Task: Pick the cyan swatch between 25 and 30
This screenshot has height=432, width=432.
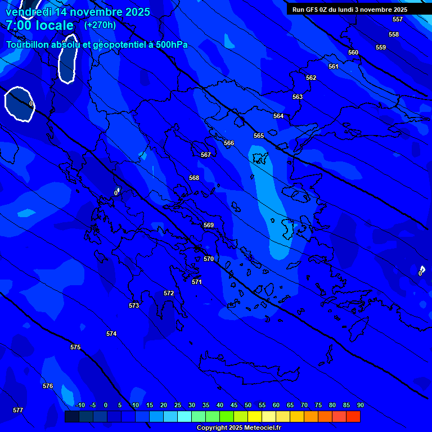Action: [184, 417]
